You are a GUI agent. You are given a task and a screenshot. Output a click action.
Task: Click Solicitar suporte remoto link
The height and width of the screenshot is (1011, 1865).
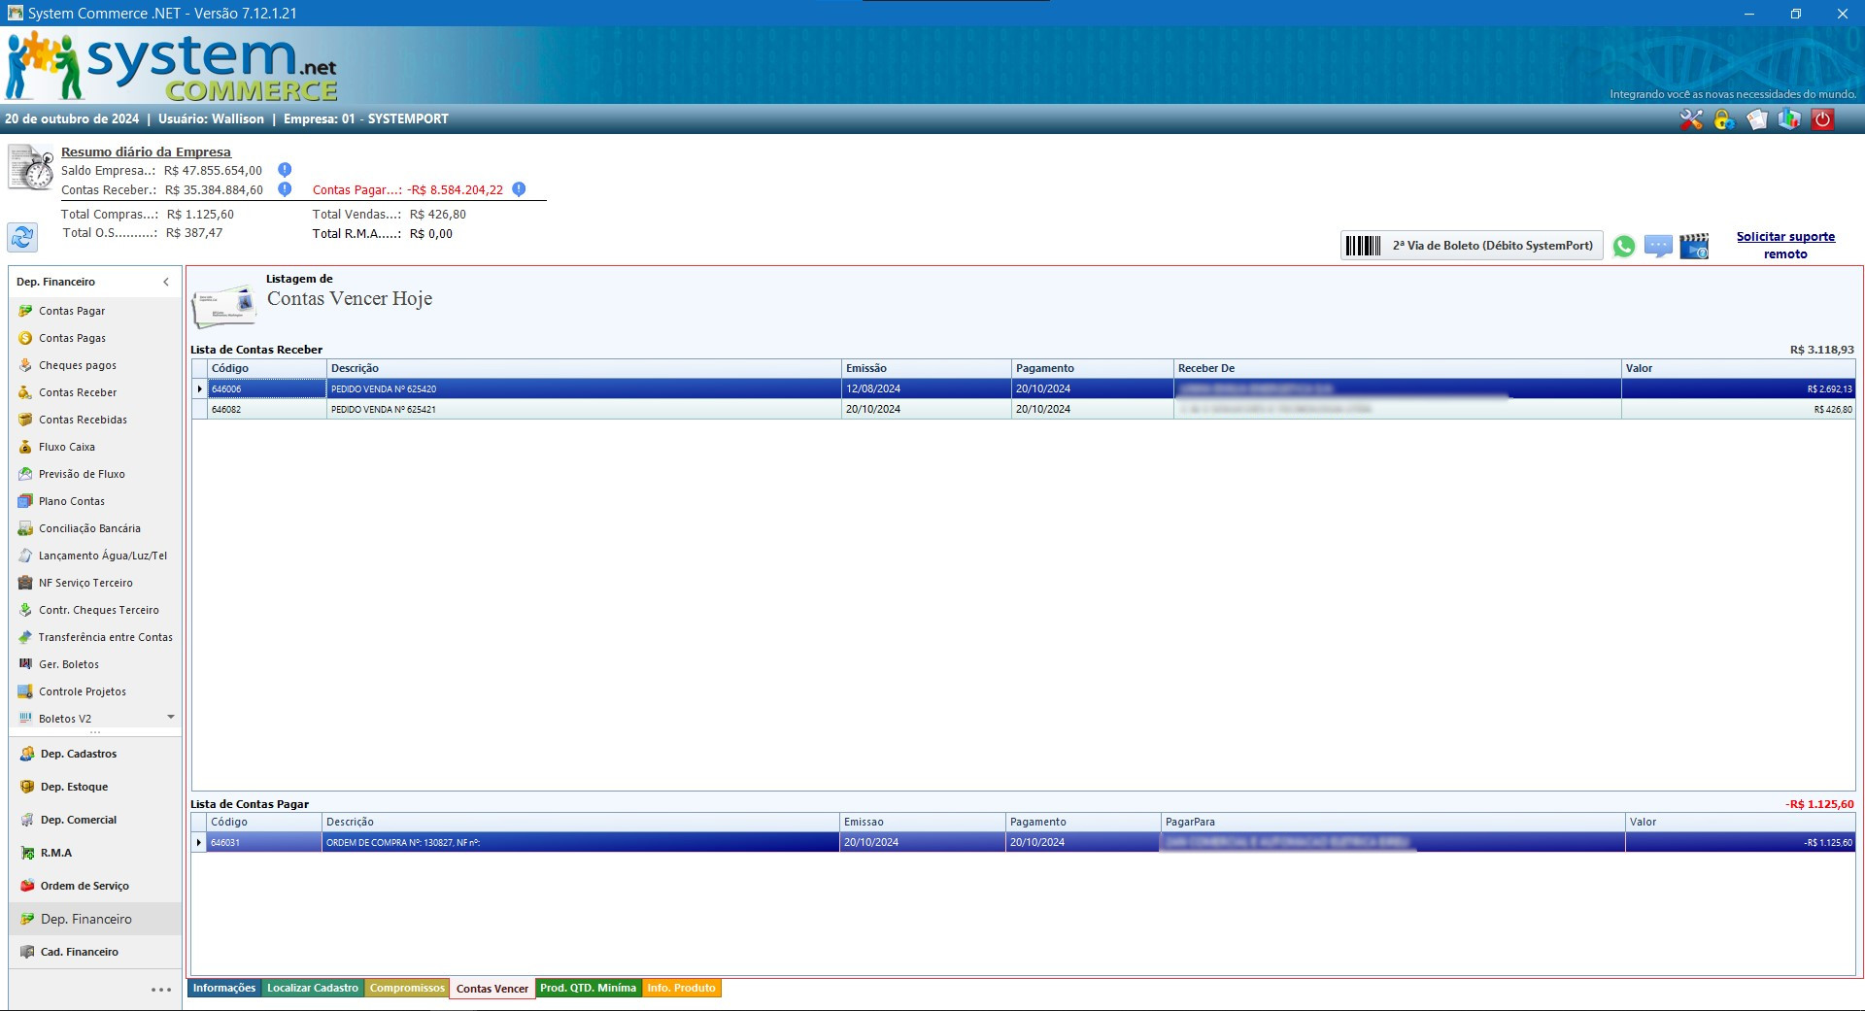click(x=1785, y=245)
